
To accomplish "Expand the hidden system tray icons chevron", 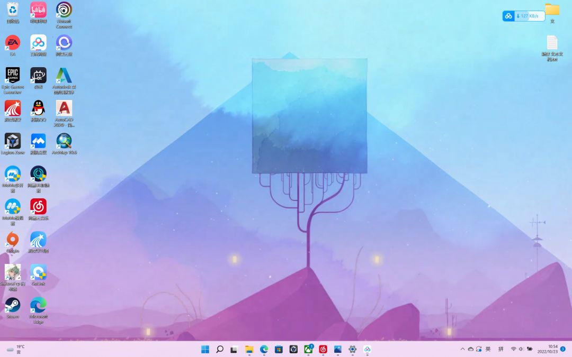I will coord(462,349).
